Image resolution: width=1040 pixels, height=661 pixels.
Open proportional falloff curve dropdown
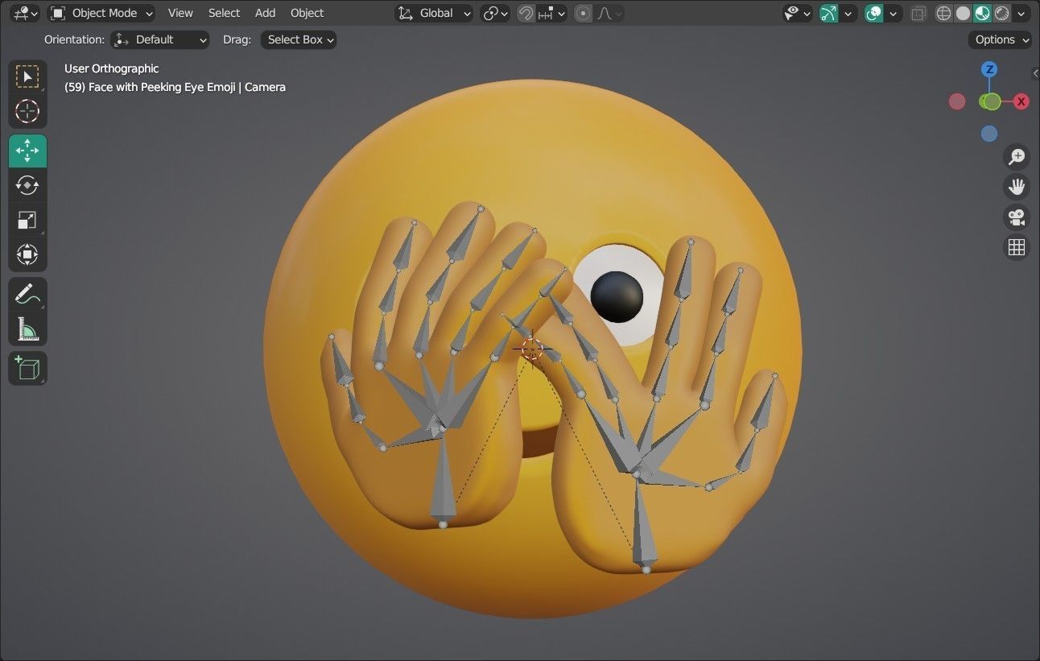point(609,13)
